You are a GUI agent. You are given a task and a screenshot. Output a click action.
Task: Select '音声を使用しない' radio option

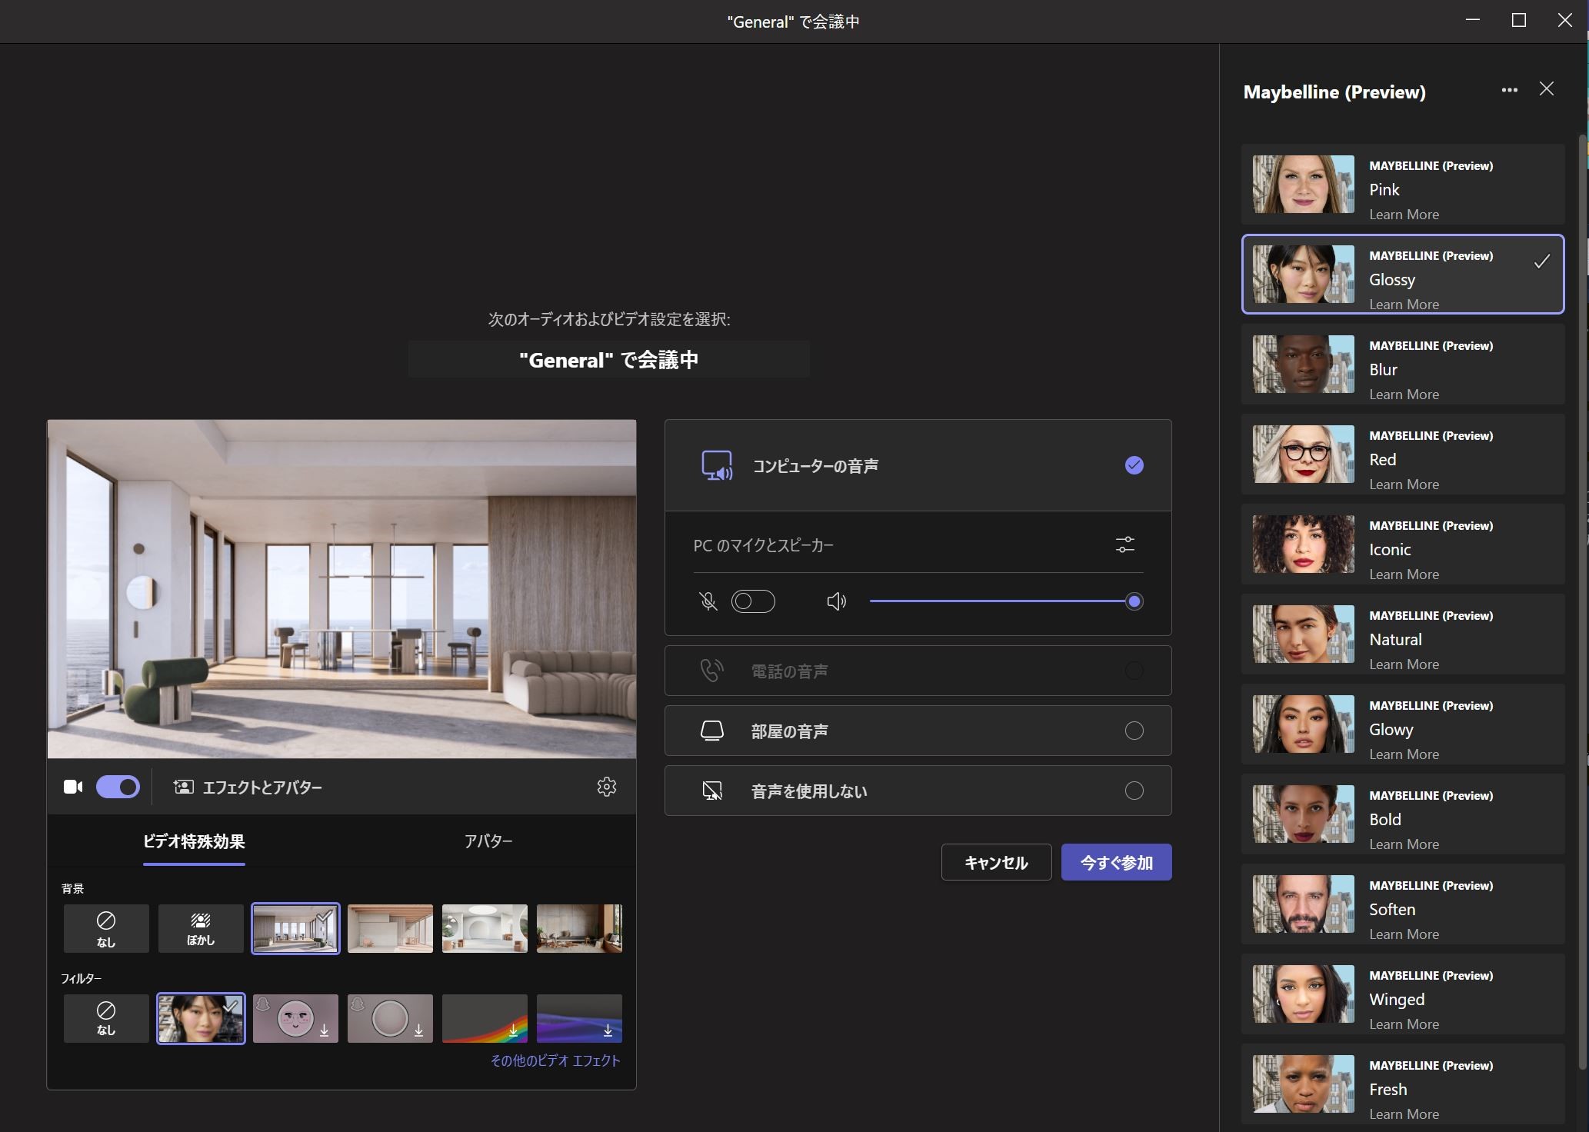[x=1134, y=791]
